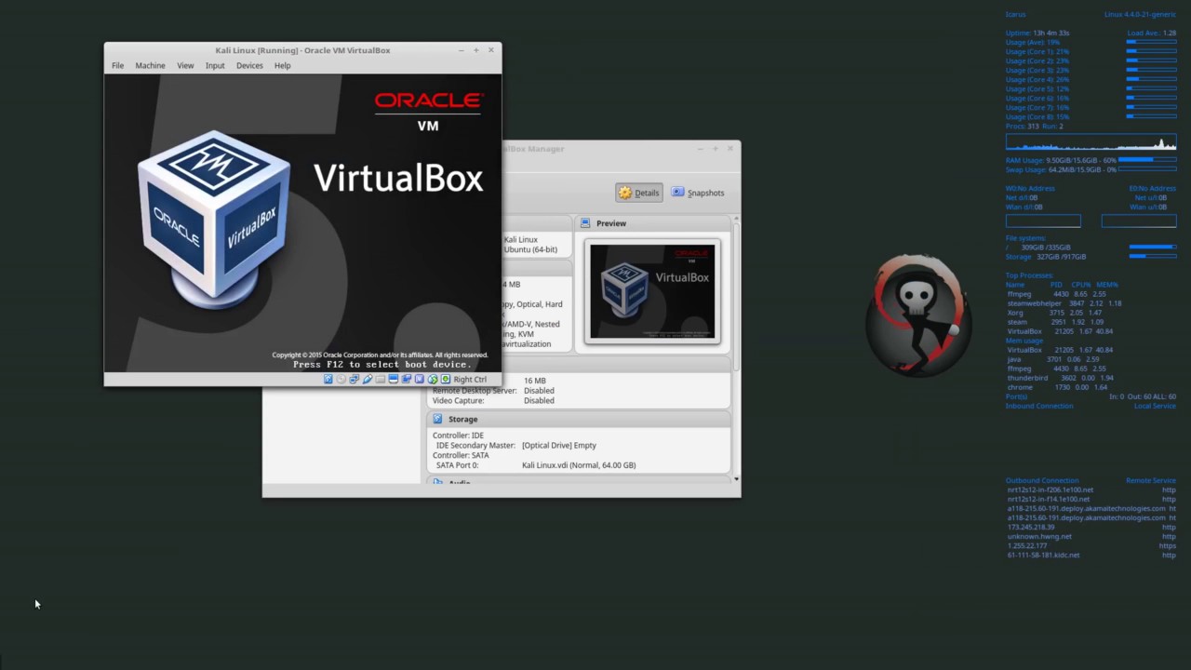Screen dimensions: 1191x670
Task: Click the root filesystem usage bar
Action: (1152, 248)
